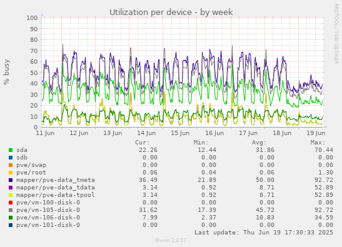The image size is (342, 247).
Task: Select the 'pve/vm-105-disk-0' legend label
Action: click(48, 210)
